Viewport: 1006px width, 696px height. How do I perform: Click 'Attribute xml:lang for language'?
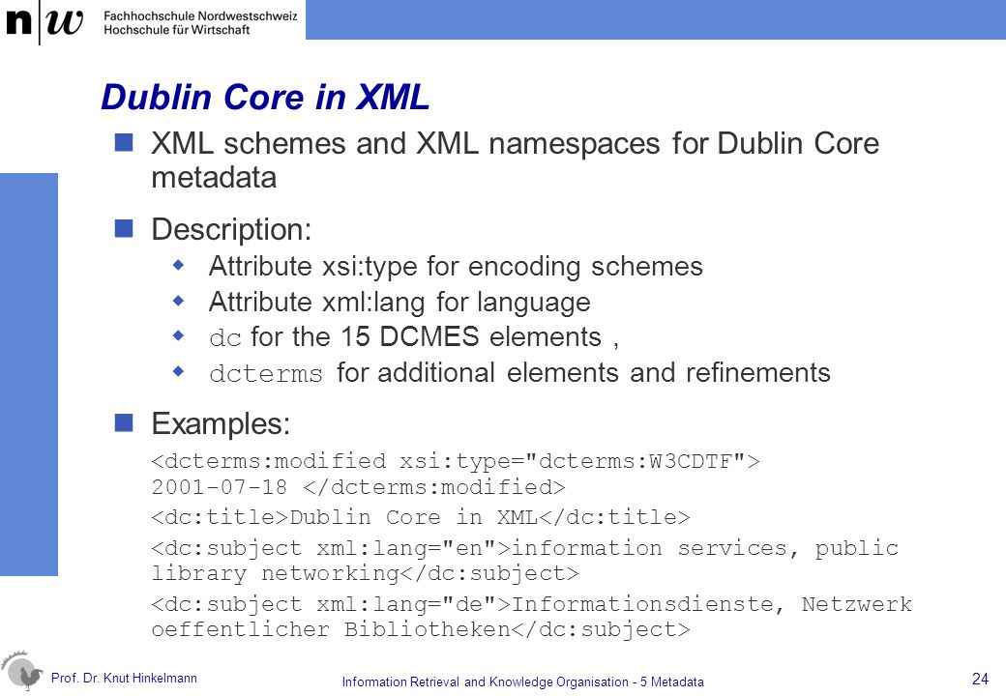399,302
